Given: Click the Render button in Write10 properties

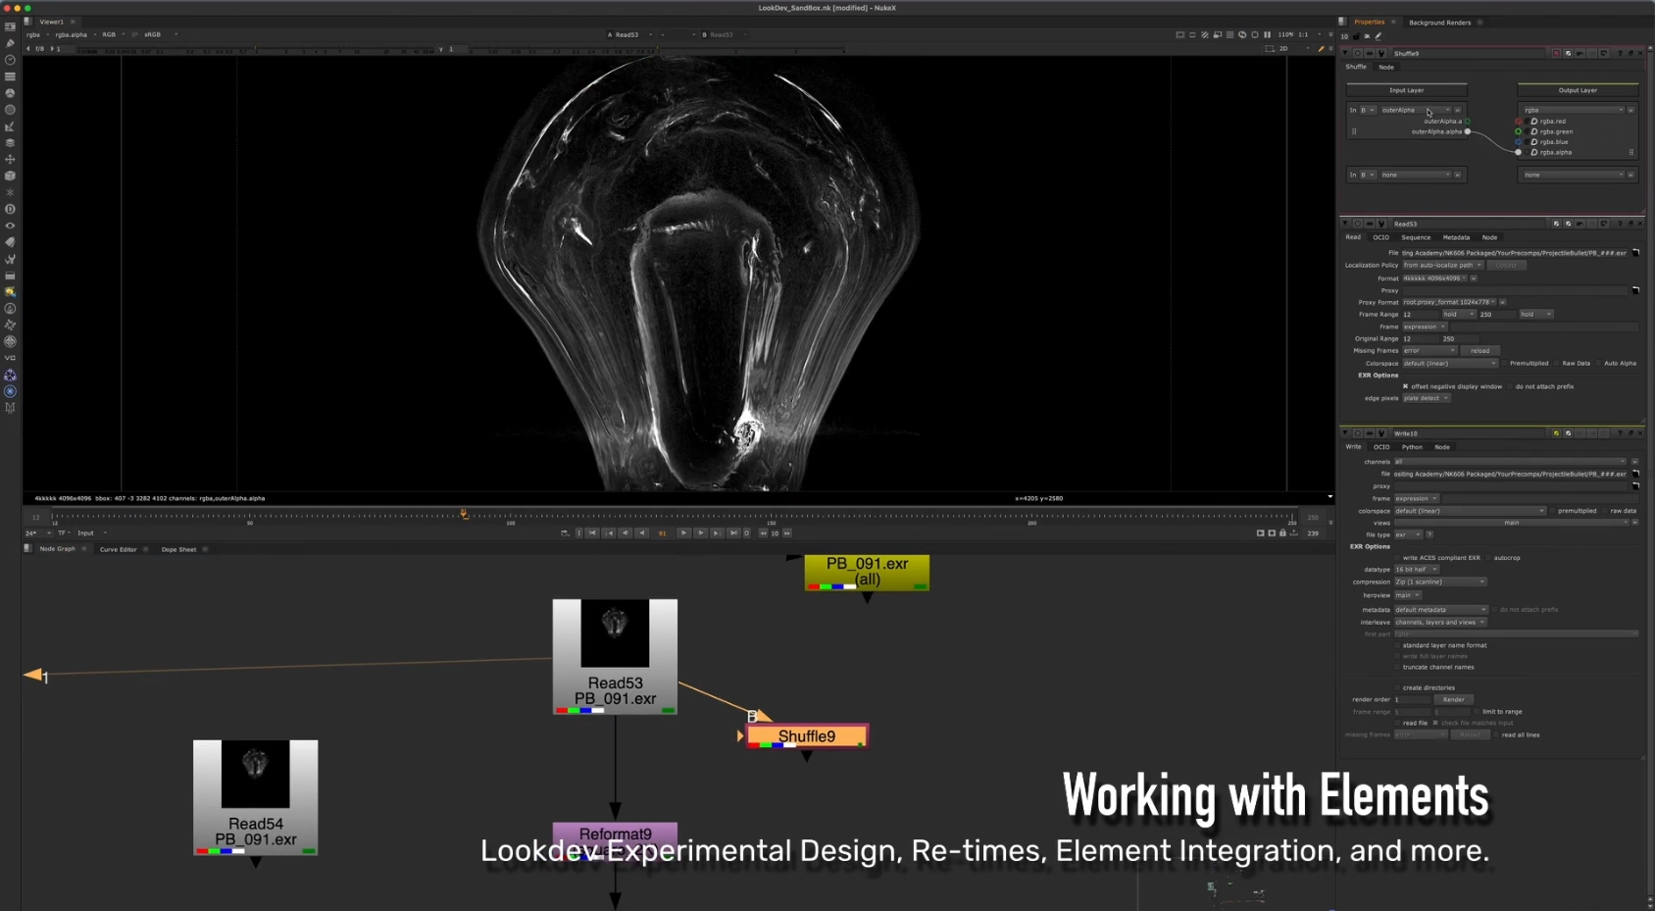Looking at the screenshot, I should [x=1454, y=699].
